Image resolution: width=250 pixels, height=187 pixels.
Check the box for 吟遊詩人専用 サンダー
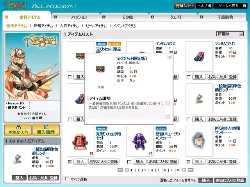(x=188, y=162)
